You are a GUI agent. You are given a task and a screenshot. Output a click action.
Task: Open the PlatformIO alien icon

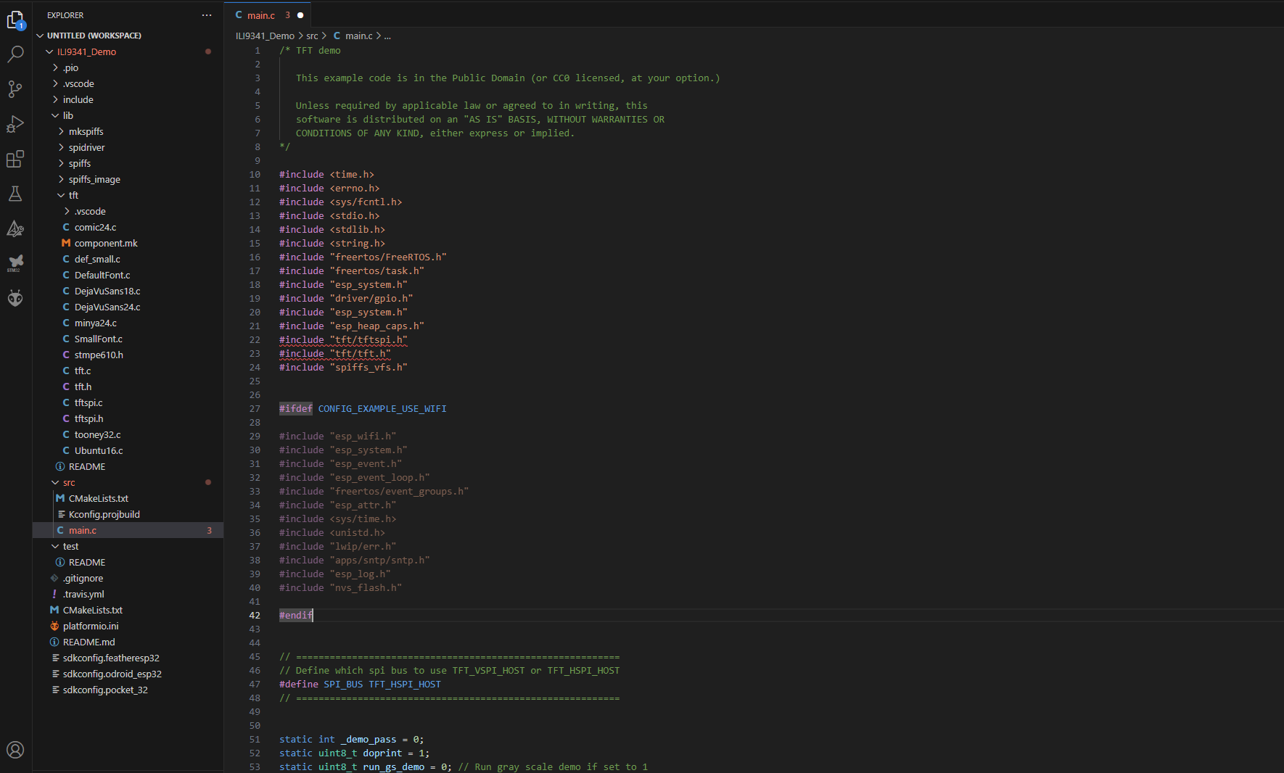pos(15,298)
